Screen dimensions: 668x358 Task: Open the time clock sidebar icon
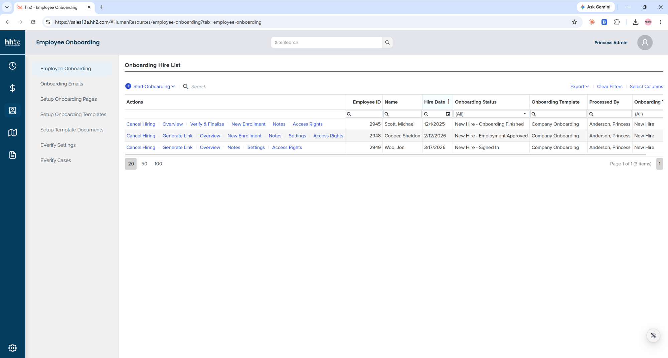coord(12,66)
